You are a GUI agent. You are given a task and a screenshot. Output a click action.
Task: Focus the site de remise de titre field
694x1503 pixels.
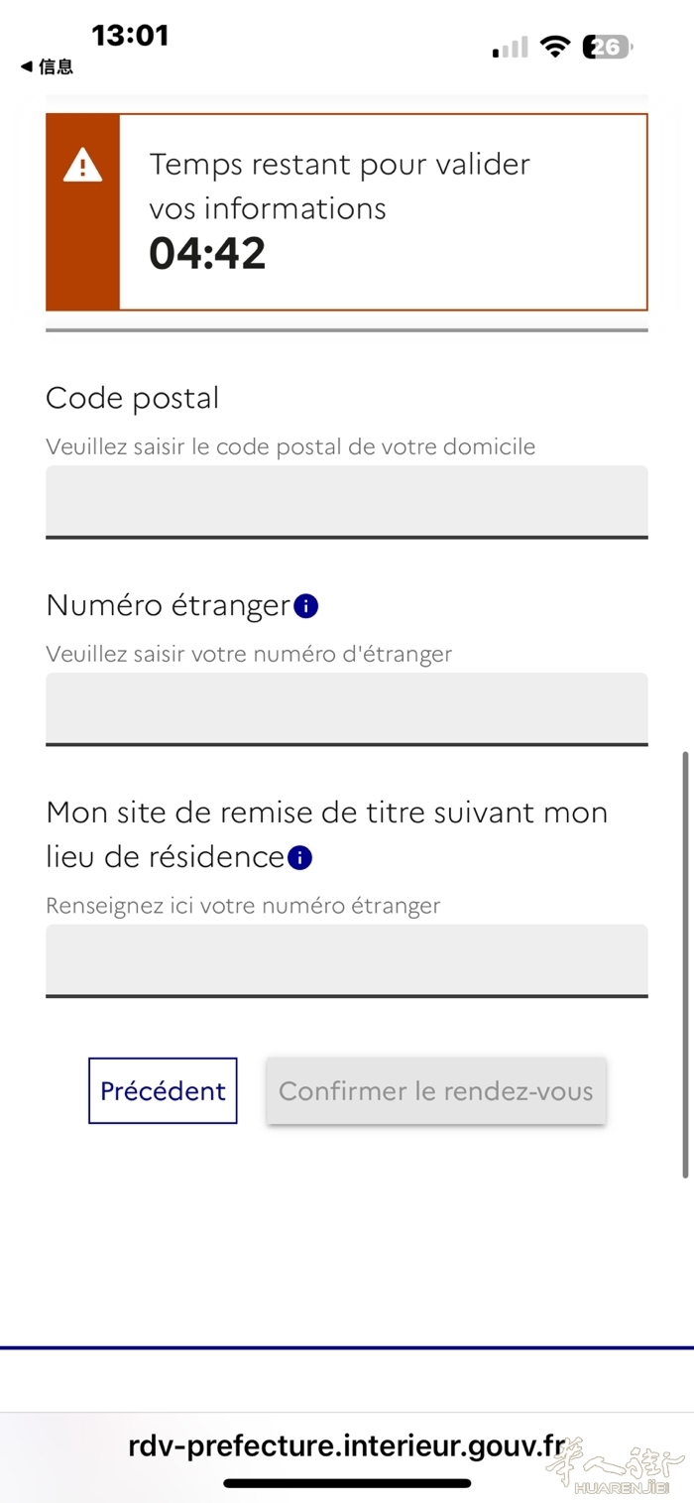pyautogui.click(x=347, y=960)
